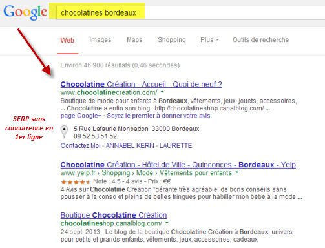Open the page Google+ link
325x248 pixels.
[81, 116]
